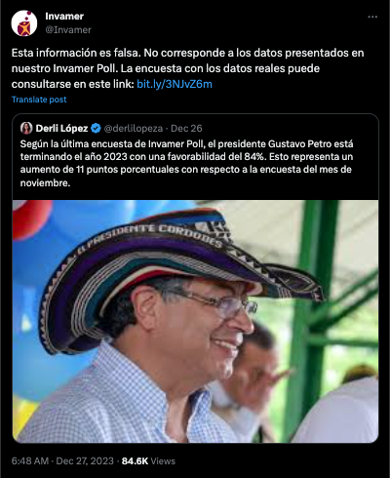
Task: Follow the bit.ly/3NJvZ6m link
Action: pyautogui.click(x=175, y=84)
